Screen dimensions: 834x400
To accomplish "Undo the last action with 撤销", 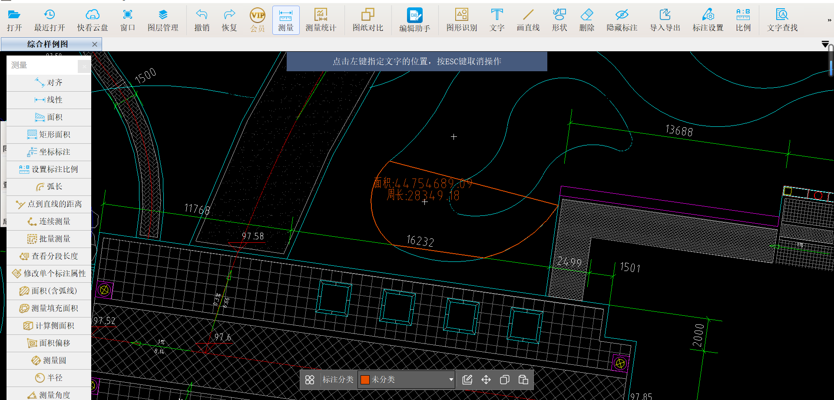I will click(202, 20).
